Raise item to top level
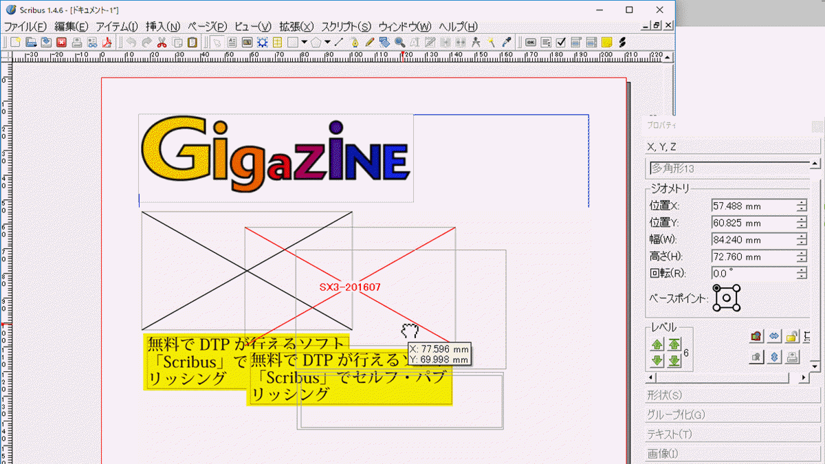 pos(674,345)
